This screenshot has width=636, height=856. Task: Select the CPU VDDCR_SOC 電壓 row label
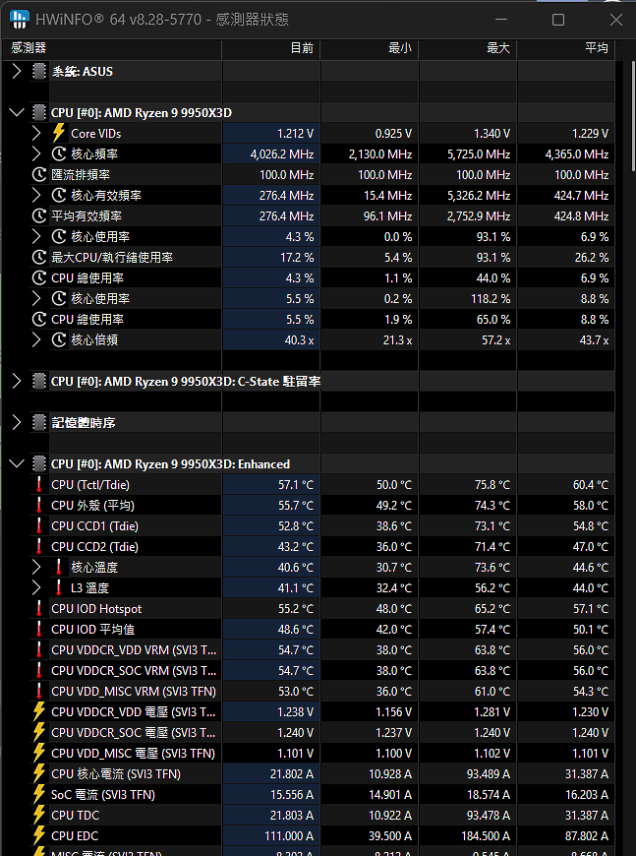pos(134,733)
